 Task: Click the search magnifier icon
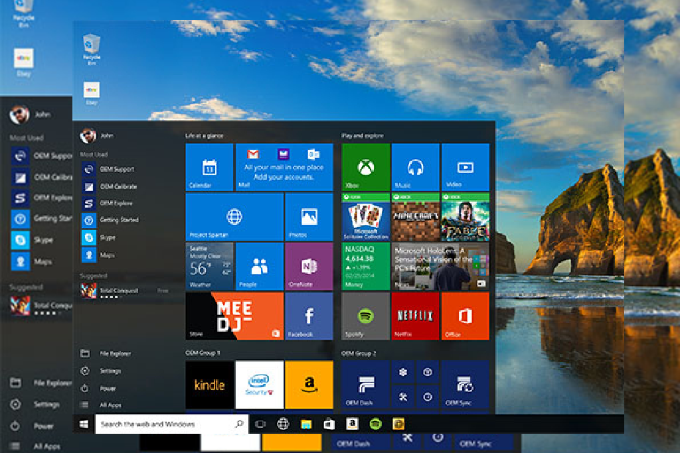(x=239, y=424)
